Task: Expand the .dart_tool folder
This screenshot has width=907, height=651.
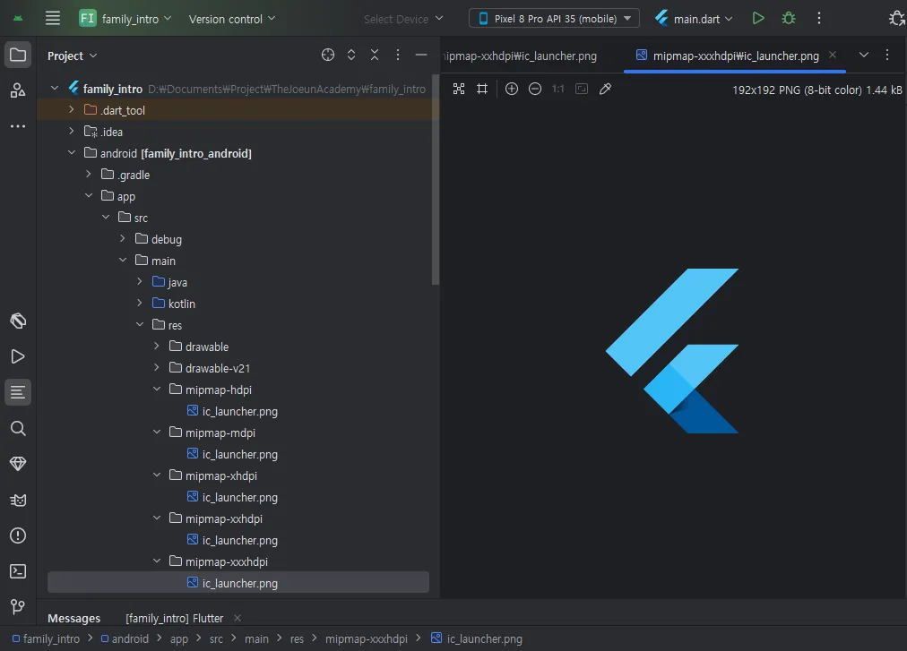Action: point(71,110)
